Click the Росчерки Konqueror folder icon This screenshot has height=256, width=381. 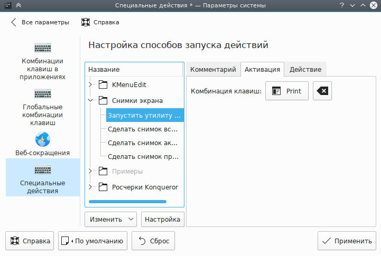pyautogui.click(x=103, y=187)
